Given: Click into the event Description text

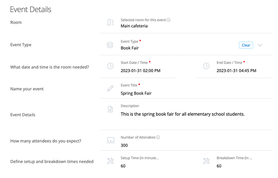Looking at the screenshot, I should coord(183,114).
